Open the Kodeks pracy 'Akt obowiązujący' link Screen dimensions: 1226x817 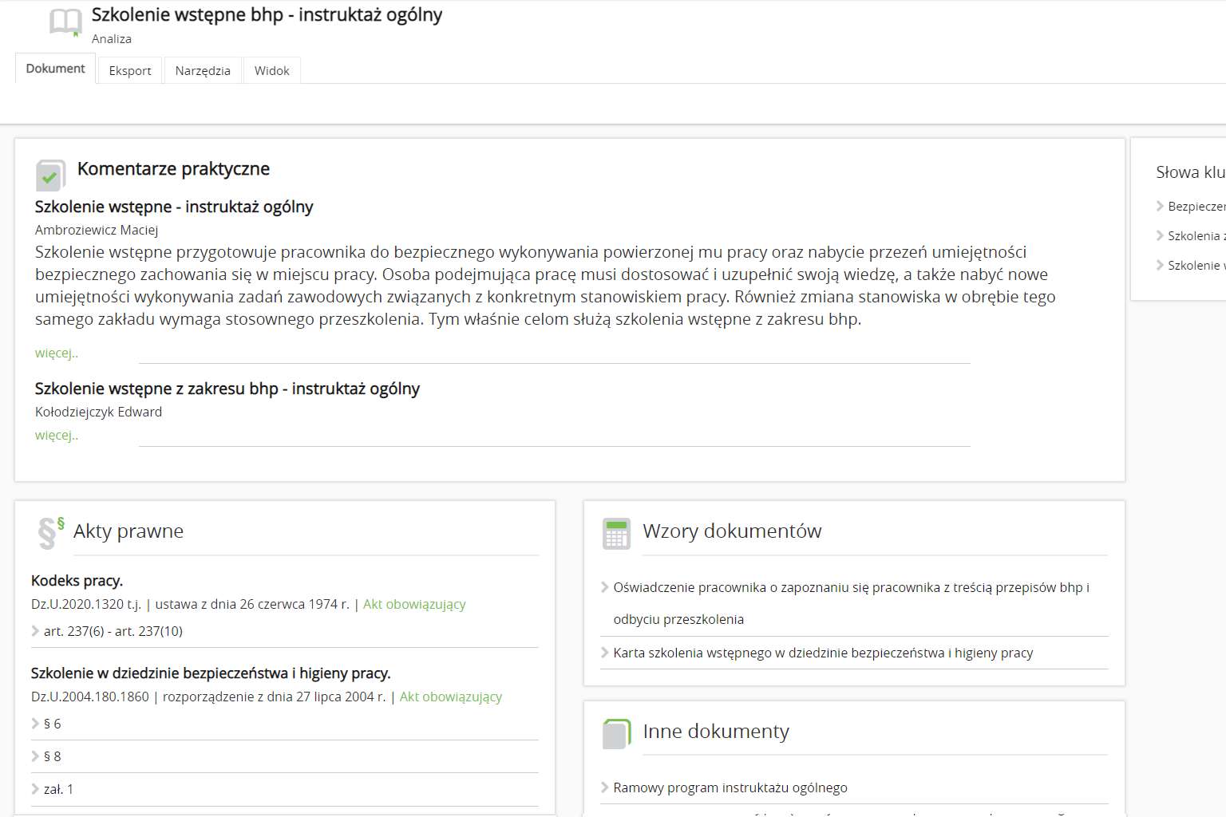pyautogui.click(x=414, y=604)
